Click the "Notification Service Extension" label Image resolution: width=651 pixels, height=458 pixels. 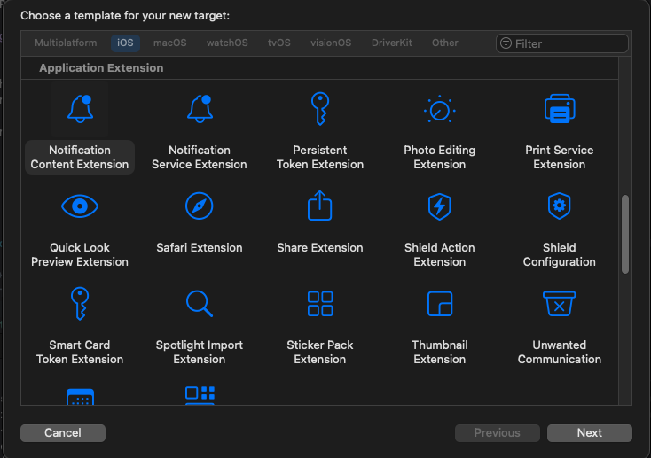(x=200, y=157)
